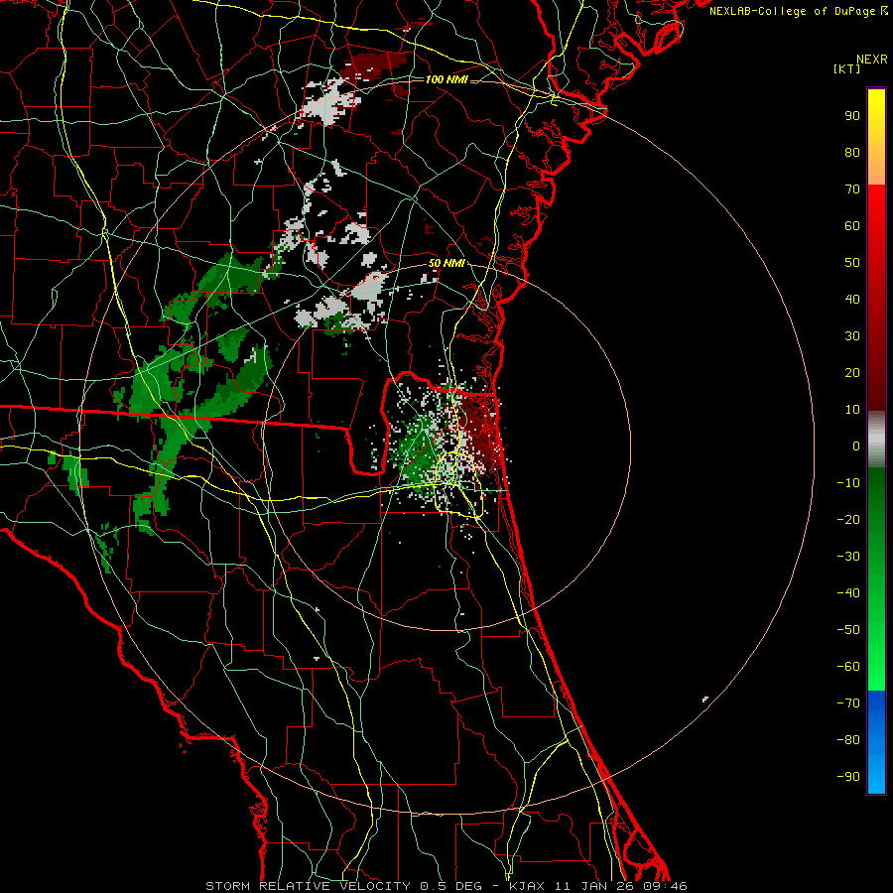Screen dimensions: 893x893
Task: Click the -70 value on the velocity scale
Action: 848,703
